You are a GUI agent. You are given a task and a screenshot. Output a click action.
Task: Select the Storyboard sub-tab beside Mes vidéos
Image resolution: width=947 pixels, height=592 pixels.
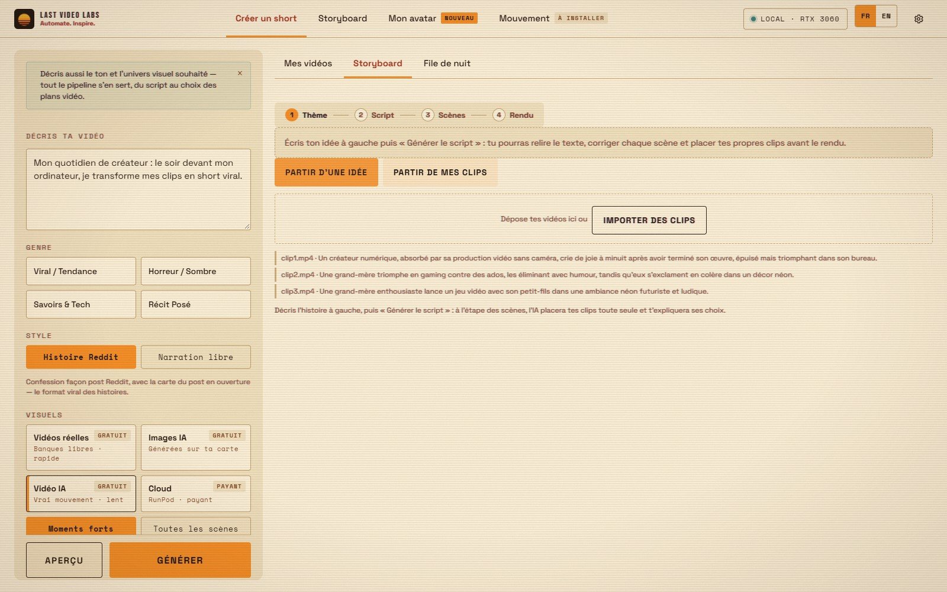pyautogui.click(x=378, y=63)
